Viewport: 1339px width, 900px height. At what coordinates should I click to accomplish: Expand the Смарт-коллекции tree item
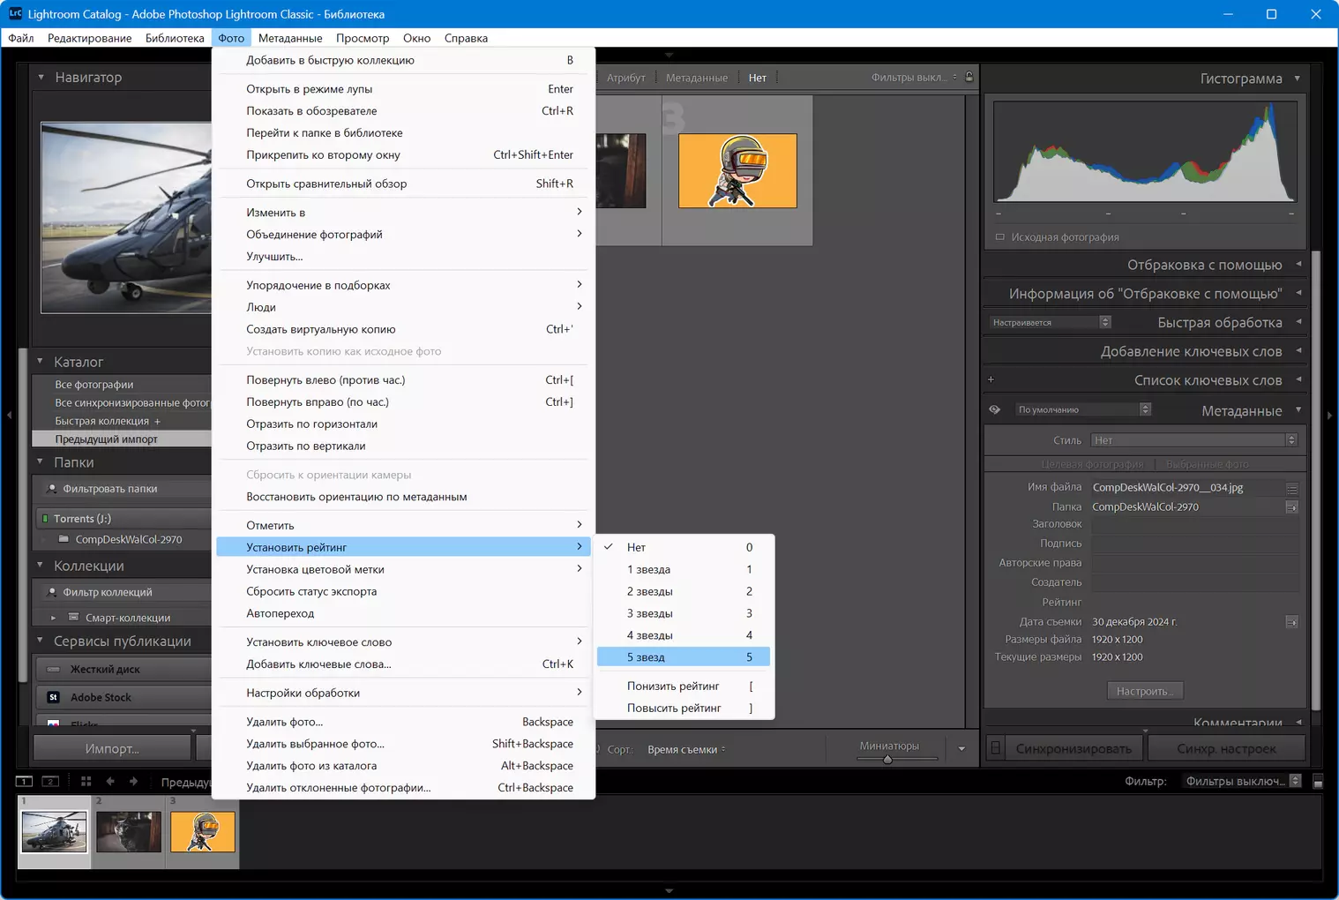(x=54, y=618)
